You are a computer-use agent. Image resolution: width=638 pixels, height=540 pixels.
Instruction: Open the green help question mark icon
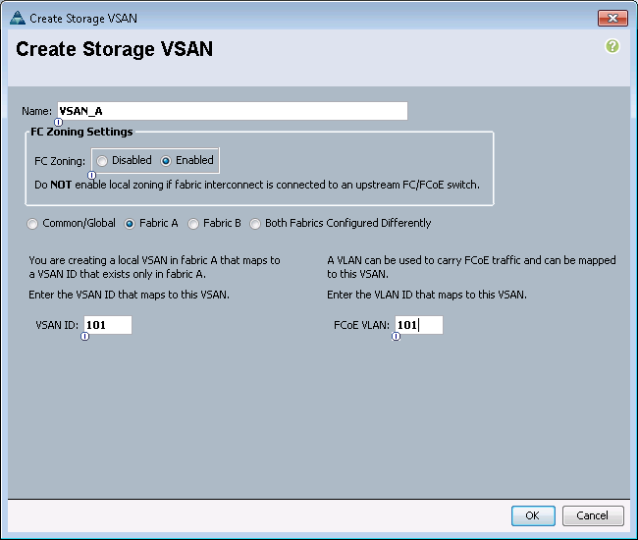click(611, 46)
